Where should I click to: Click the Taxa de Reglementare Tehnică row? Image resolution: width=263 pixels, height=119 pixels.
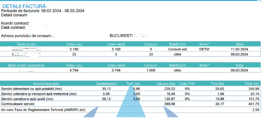point(131,110)
